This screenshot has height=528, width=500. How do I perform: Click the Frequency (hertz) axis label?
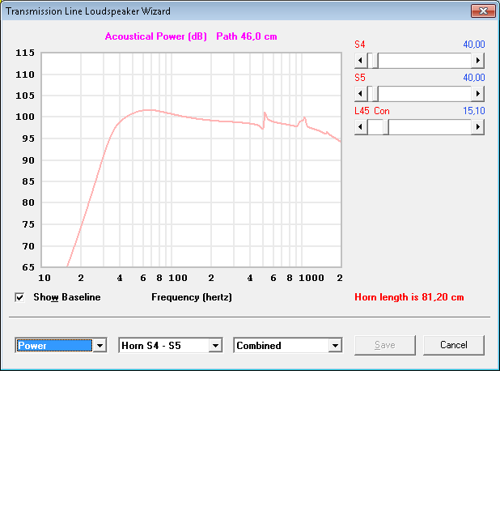[x=192, y=297]
